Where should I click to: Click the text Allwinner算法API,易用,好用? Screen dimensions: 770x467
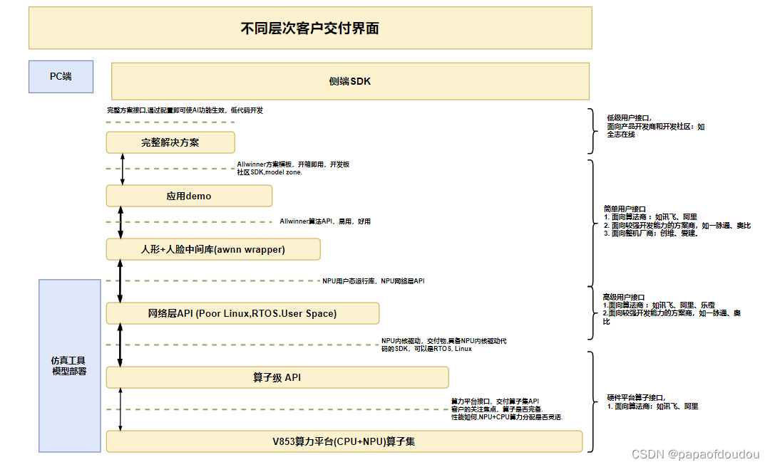click(x=325, y=221)
